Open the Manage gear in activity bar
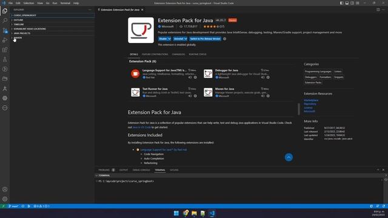The height and width of the screenshot is (218, 388). [5, 199]
